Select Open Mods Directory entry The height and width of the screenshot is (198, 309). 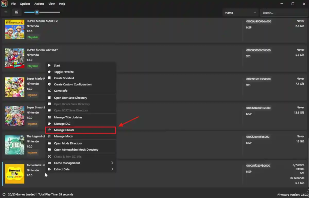[81, 143]
